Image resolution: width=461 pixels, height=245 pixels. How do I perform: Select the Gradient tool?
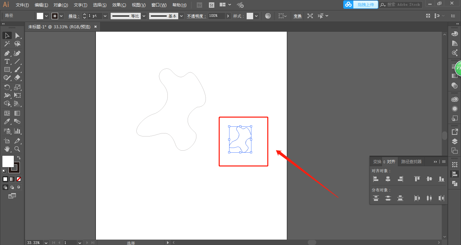pos(18,113)
